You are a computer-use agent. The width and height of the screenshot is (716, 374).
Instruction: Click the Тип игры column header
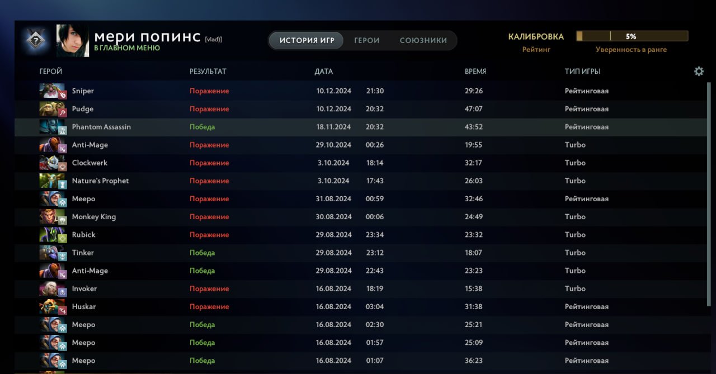click(582, 72)
